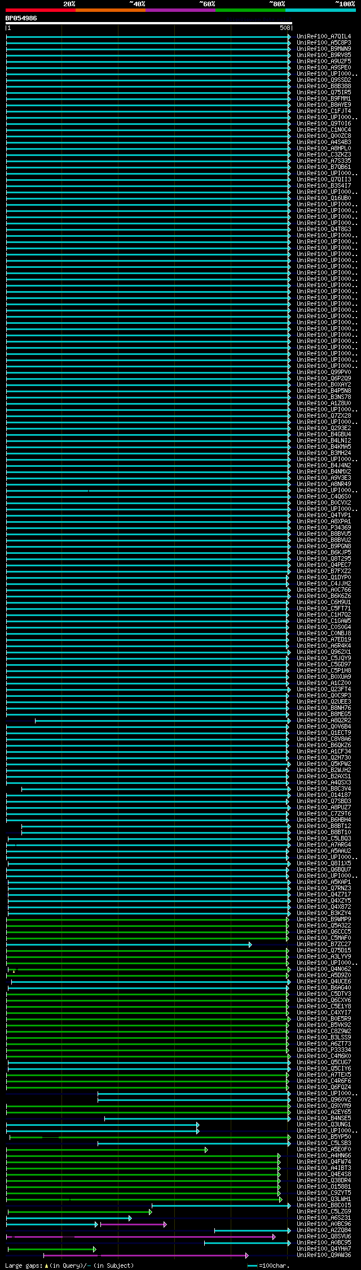
Task: Select label UniRef100_Q8T295
Action: (324, 559)
